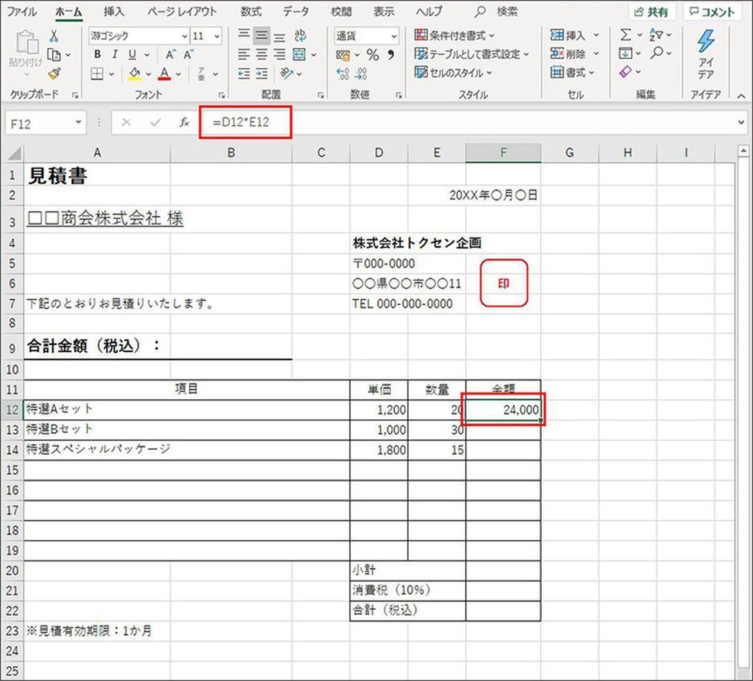Viewport: 753px width, 681px height.
Task: Open the font color dropdown arrow
Action: tap(178, 75)
